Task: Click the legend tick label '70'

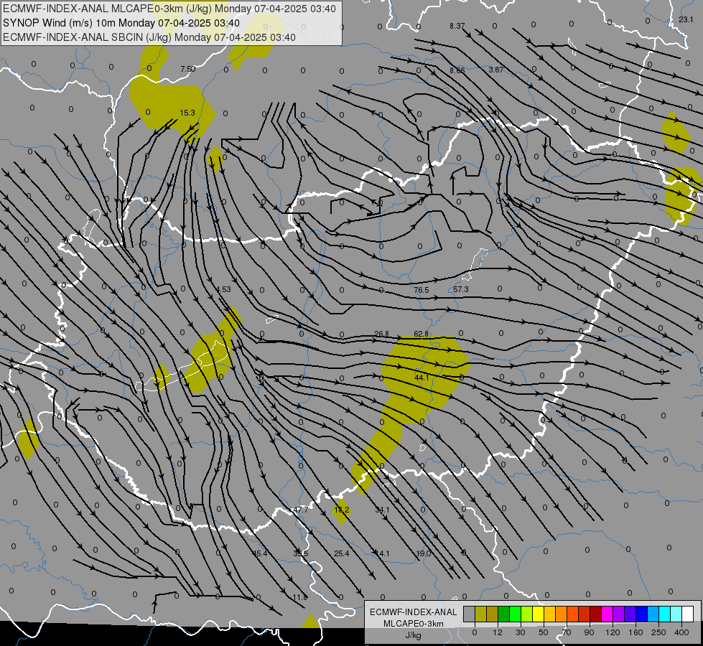Action: 567,632
